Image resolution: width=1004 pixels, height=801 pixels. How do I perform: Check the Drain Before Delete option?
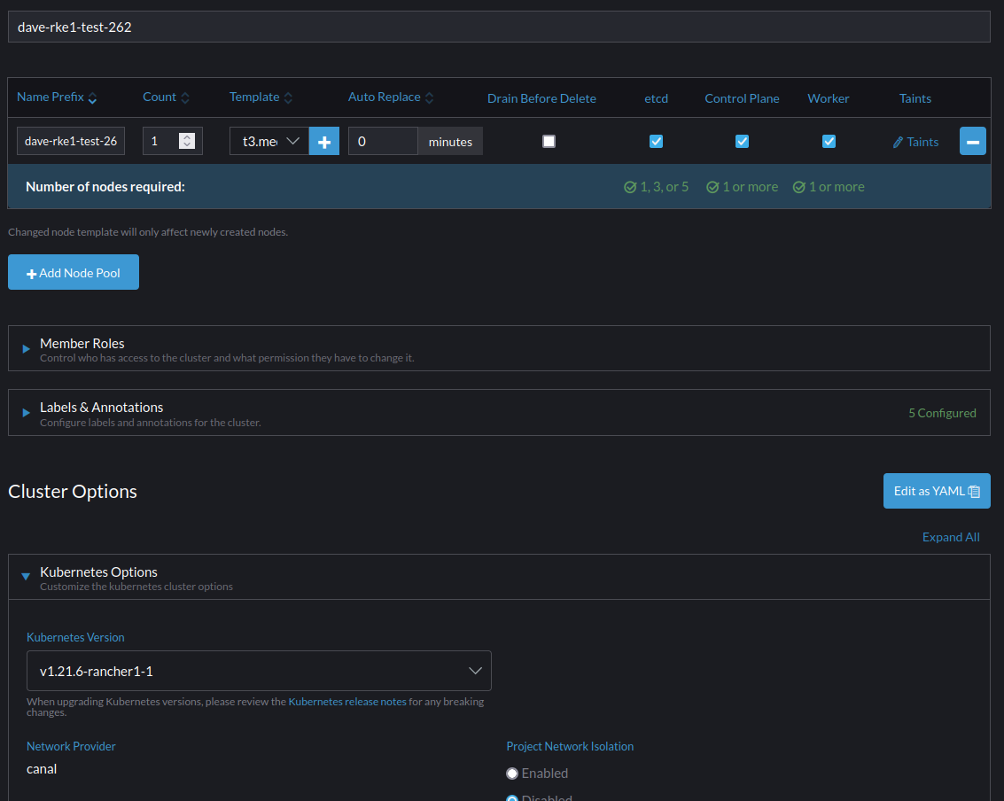[x=549, y=141]
